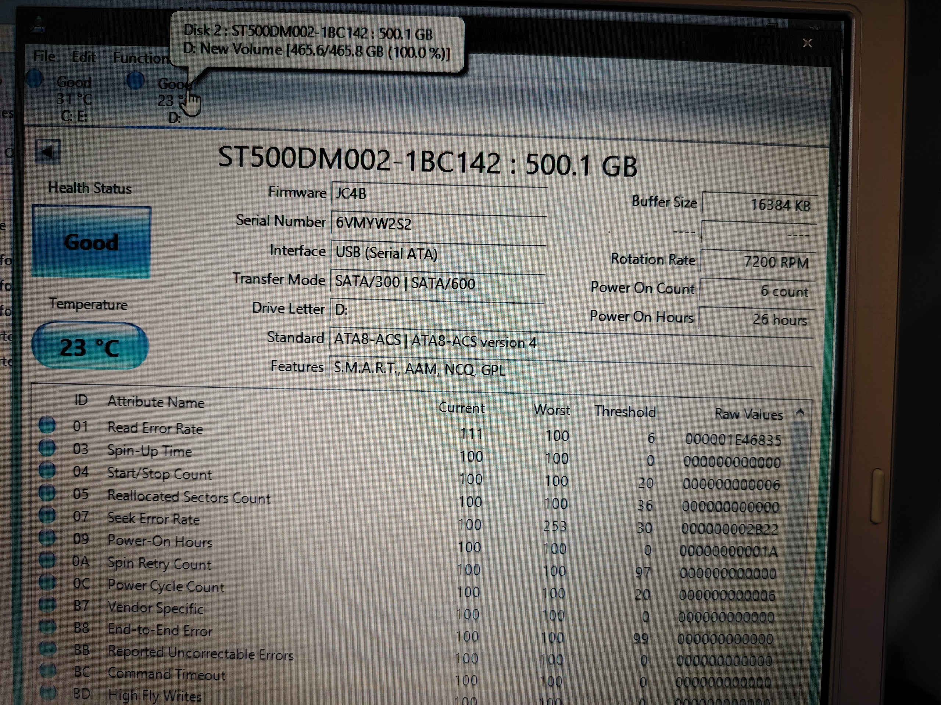Click Reallocated Sectors Count status dot
Viewport: 941px width, 705px height.
47,493
